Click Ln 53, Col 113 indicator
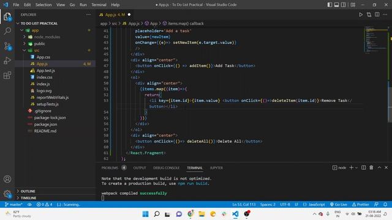 [244, 204]
